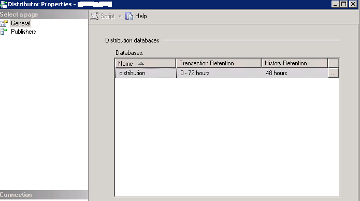Open Help from the toolbar
360x201 pixels.
click(x=141, y=16)
